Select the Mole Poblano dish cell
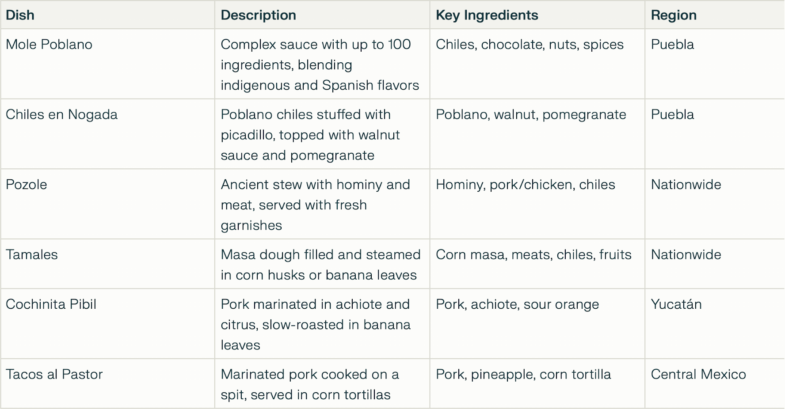This screenshot has width=785, height=409. (x=107, y=64)
